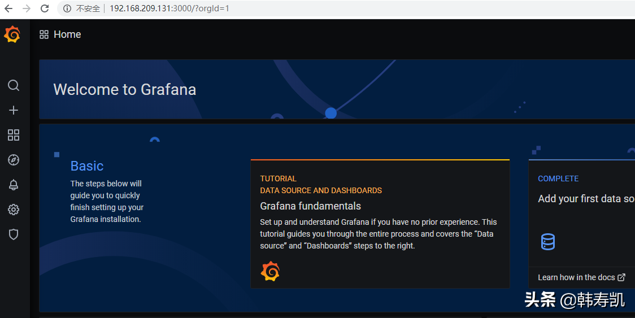Click the Home dashboard grid icon
The image size is (635, 318).
click(x=44, y=34)
